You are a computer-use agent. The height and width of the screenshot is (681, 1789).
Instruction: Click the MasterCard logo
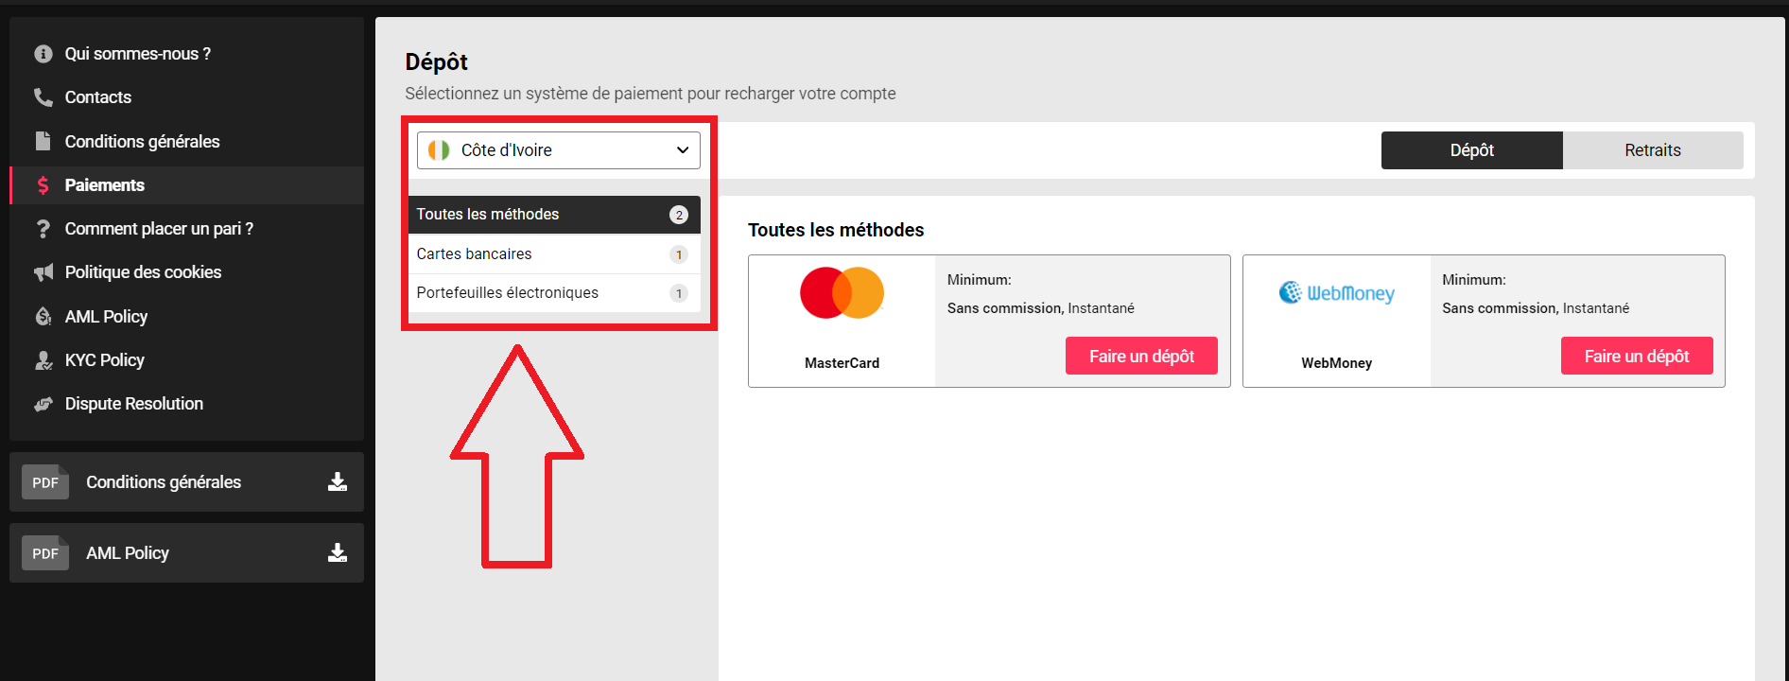coord(842,293)
